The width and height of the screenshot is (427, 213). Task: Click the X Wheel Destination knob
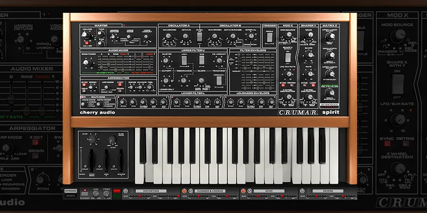(x=288, y=97)
